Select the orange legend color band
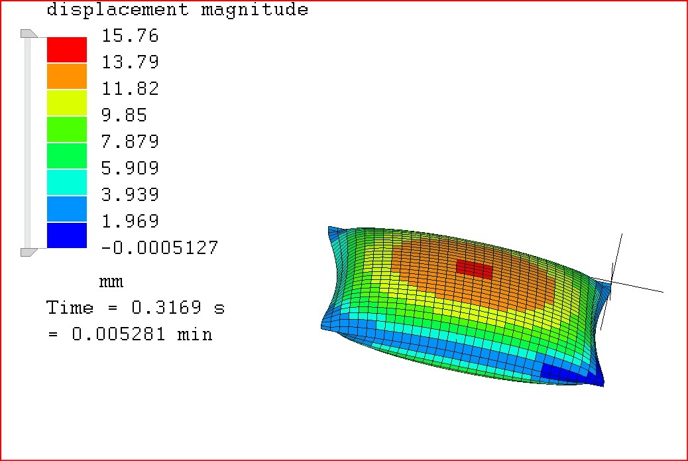Viewport: 688px width, 461px height. point(66,76)
